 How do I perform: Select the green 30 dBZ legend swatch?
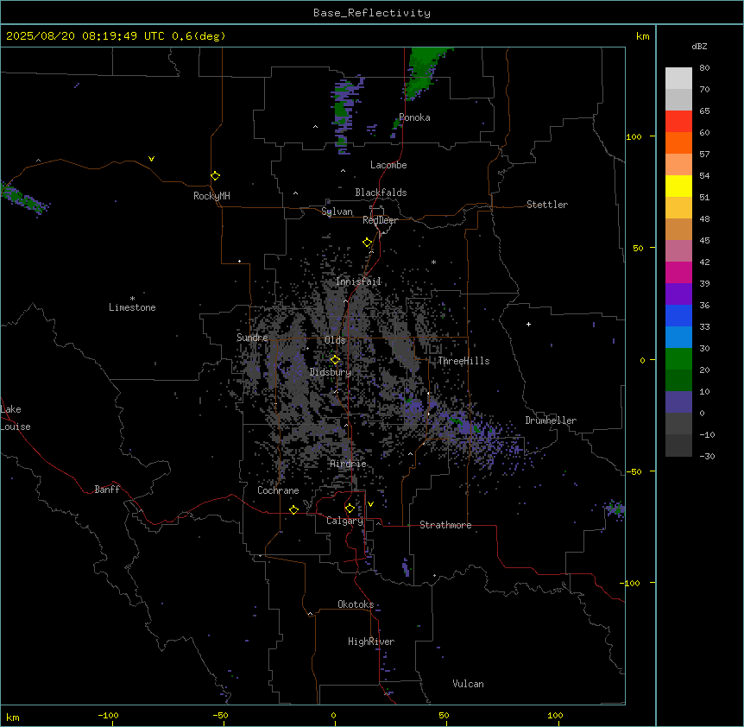pyautogui.click(x=678, y=359)
